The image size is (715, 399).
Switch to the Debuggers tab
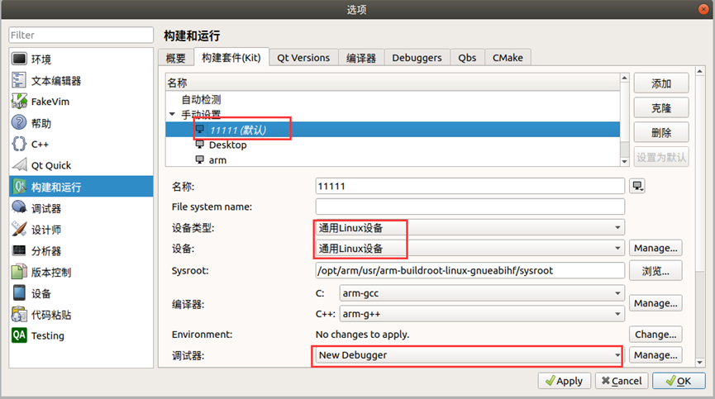[417, 58]
